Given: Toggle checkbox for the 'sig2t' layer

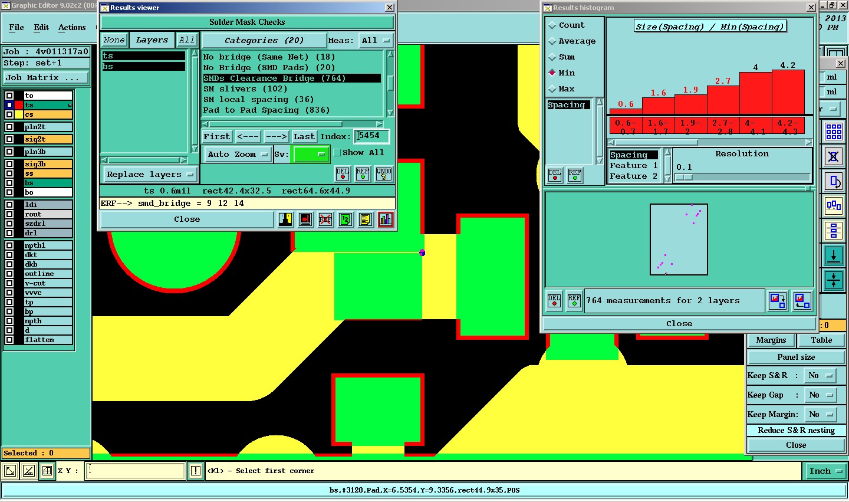Looking at the screenshot, I should tap(9, 139).
